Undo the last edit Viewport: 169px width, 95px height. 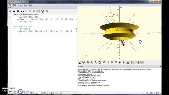pyautogui.click(x=22, y=11)
